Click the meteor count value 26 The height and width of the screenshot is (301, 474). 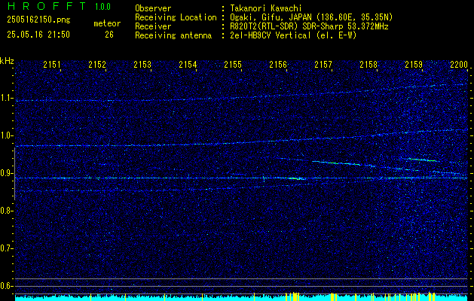point(109,35)
